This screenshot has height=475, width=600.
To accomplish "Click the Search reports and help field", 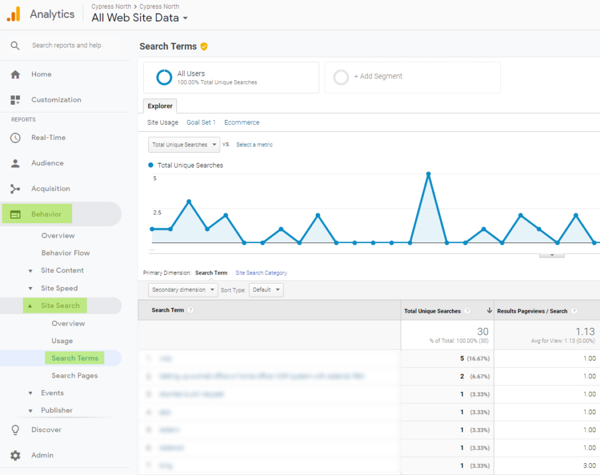I will point(67,46).
